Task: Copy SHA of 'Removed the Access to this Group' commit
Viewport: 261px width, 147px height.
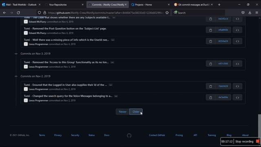Action: pos(210,64)
